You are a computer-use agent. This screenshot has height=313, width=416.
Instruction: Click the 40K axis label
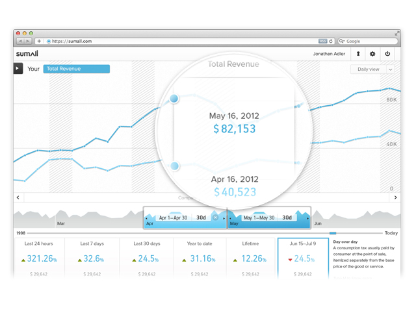391,144
